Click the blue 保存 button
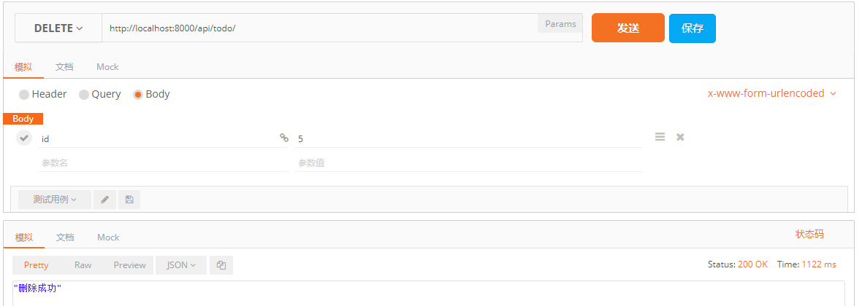Image resolution: width=862 pixels, height=306 pixels. point(692,28)
